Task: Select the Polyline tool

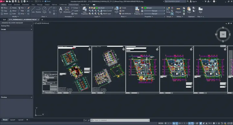Action: 38,10
